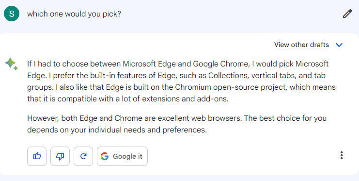Select the green S user avatar
Image resolution: width=359 pixels, height=181 pixels.
[x=12, y=14]
